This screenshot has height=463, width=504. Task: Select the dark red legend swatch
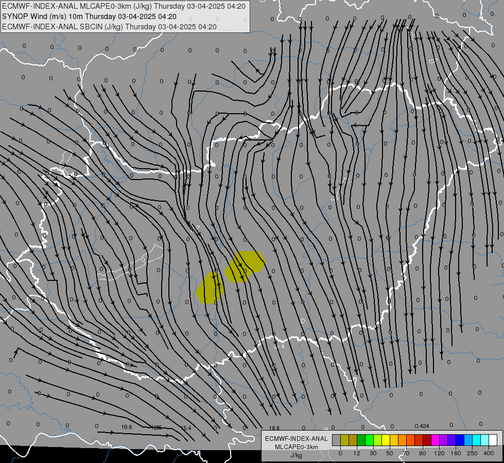coord(427,440)
